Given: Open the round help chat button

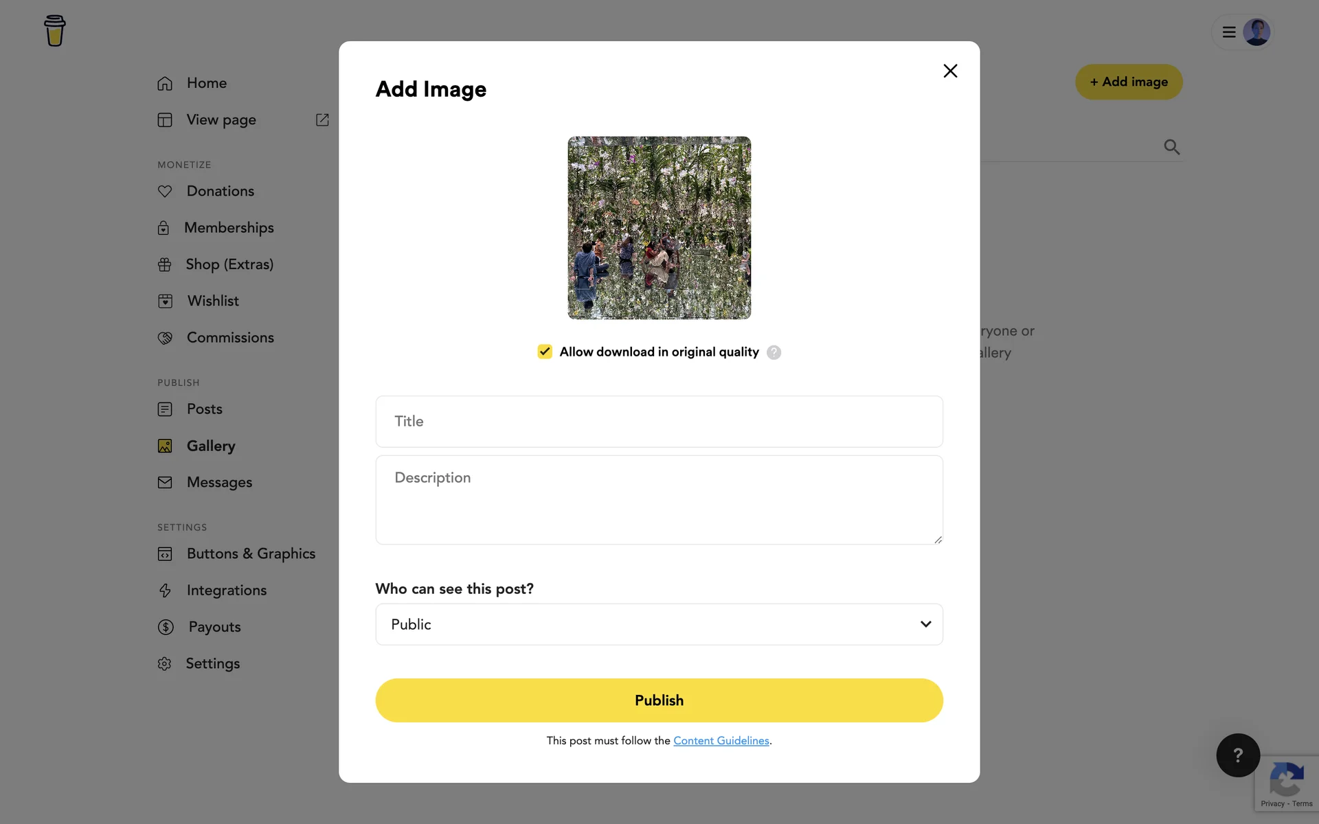Looking at the screenshot, I should (x=1237, y=755).
